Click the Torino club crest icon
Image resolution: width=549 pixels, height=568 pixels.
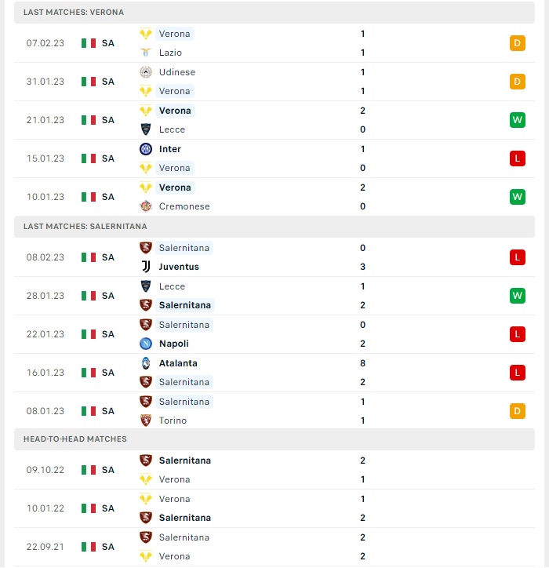click(x=146, y=421)
